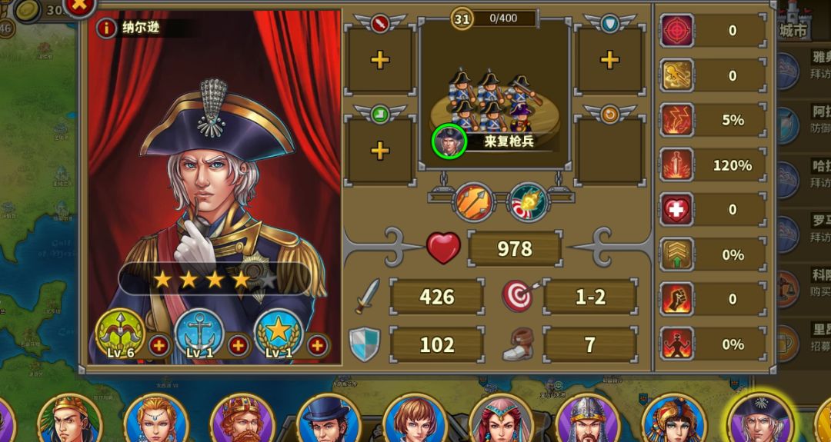Add item to the sword equipment slot
The image size is (831, 442).
pyautogui.click(x=380, y=61)
